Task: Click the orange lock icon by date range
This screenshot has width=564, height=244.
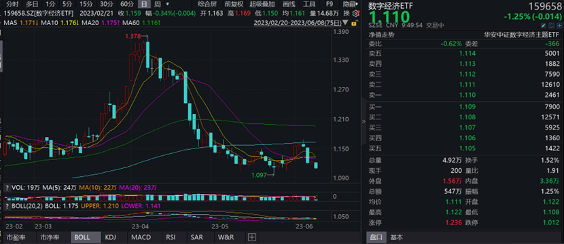Action: [354, 23]
